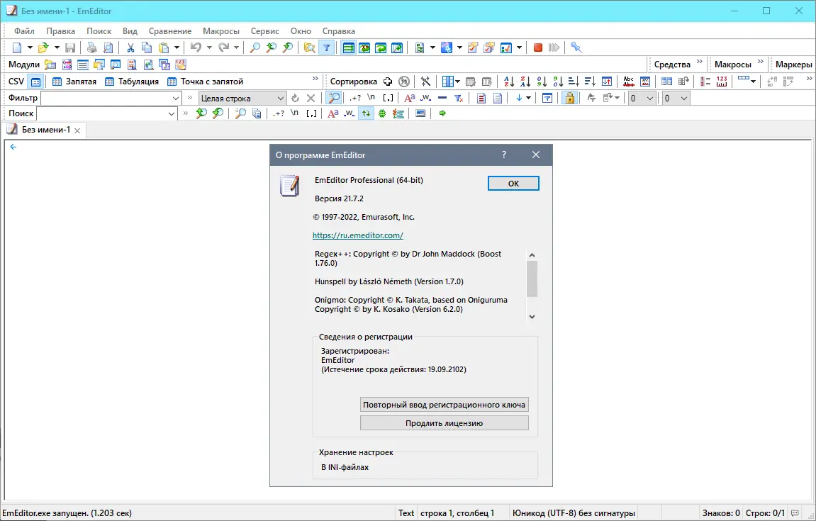Image resolution: width=816 pixels, height=521 pixels.
Task: Click the Copy icon in the toolbar
Action: [x=147, y=48]
